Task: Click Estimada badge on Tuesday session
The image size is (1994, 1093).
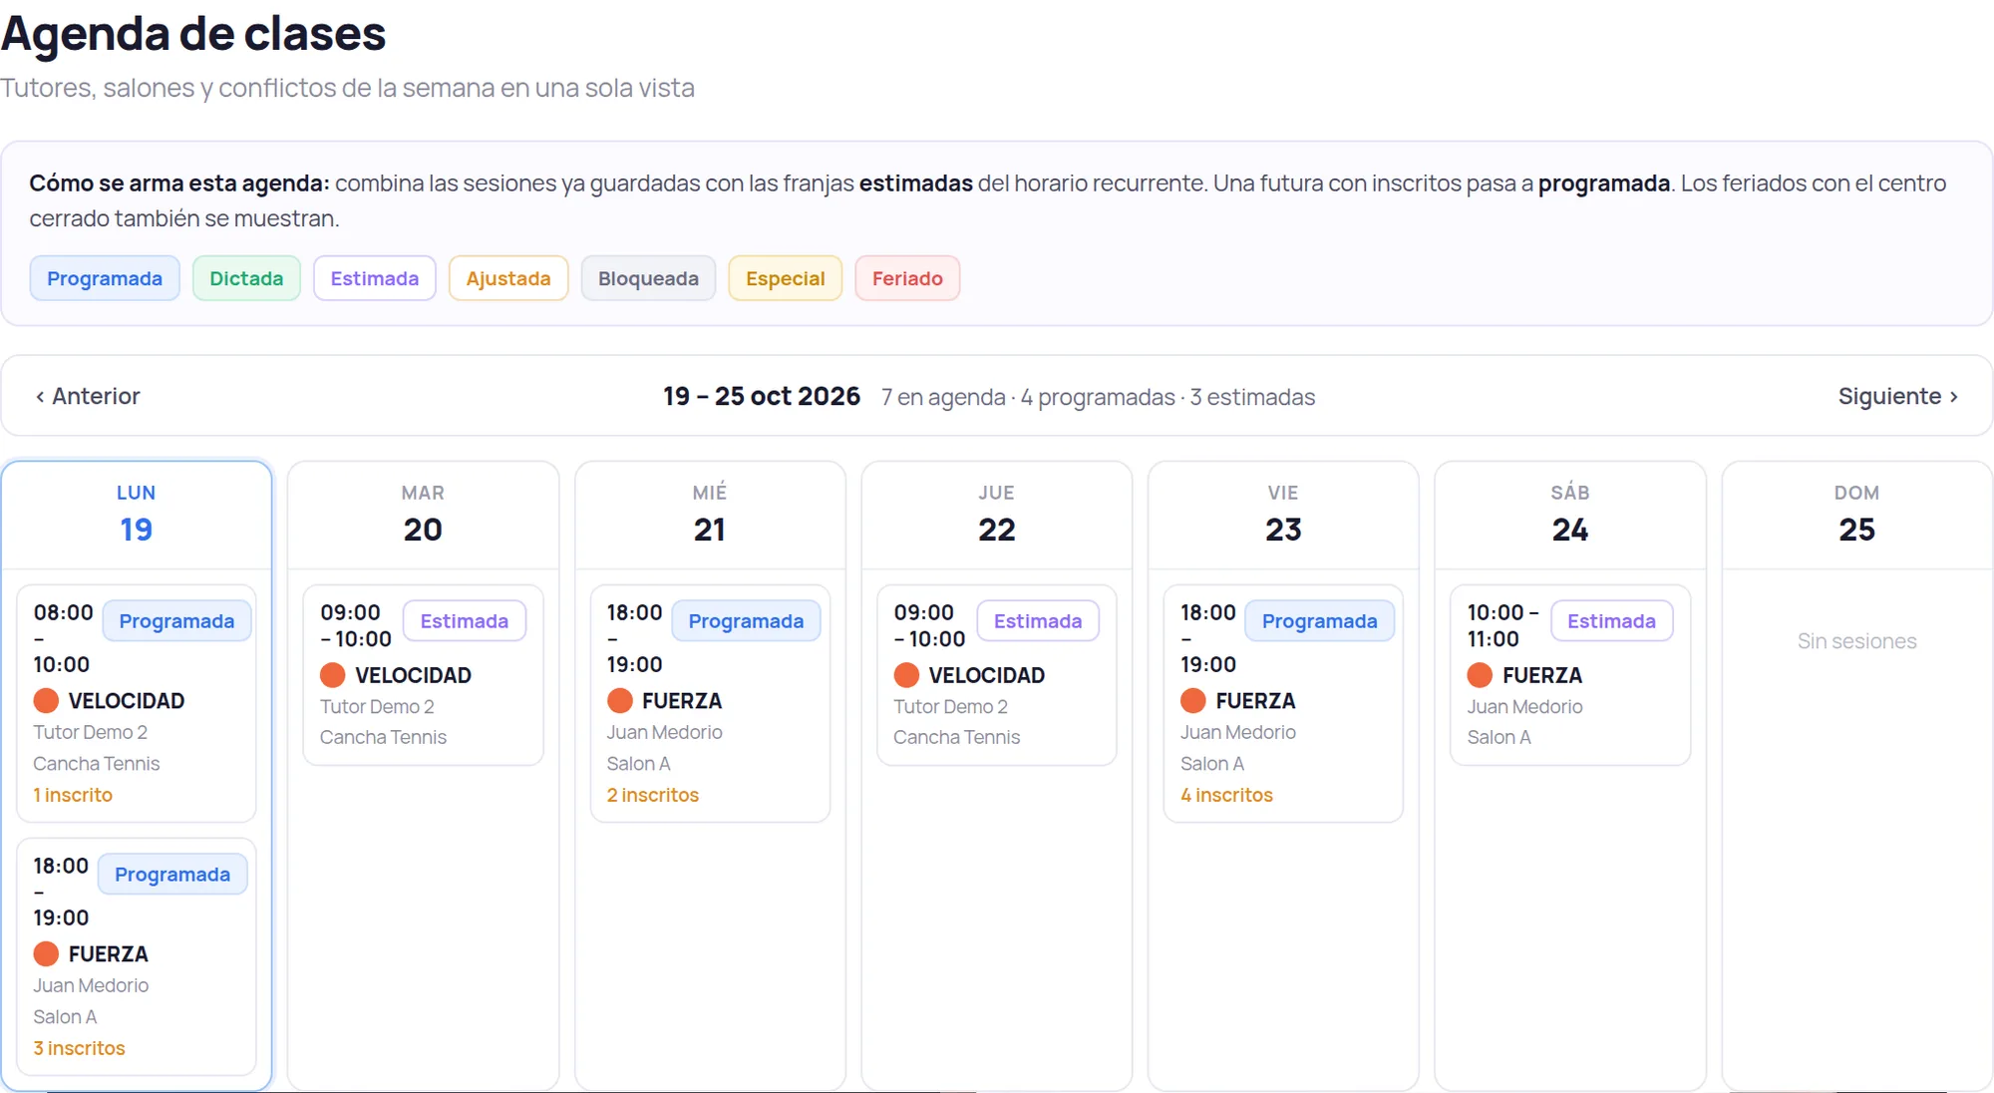Action: 465,621
